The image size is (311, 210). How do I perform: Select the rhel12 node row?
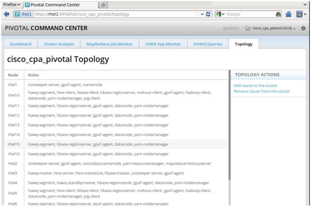(x=116, y=116)
